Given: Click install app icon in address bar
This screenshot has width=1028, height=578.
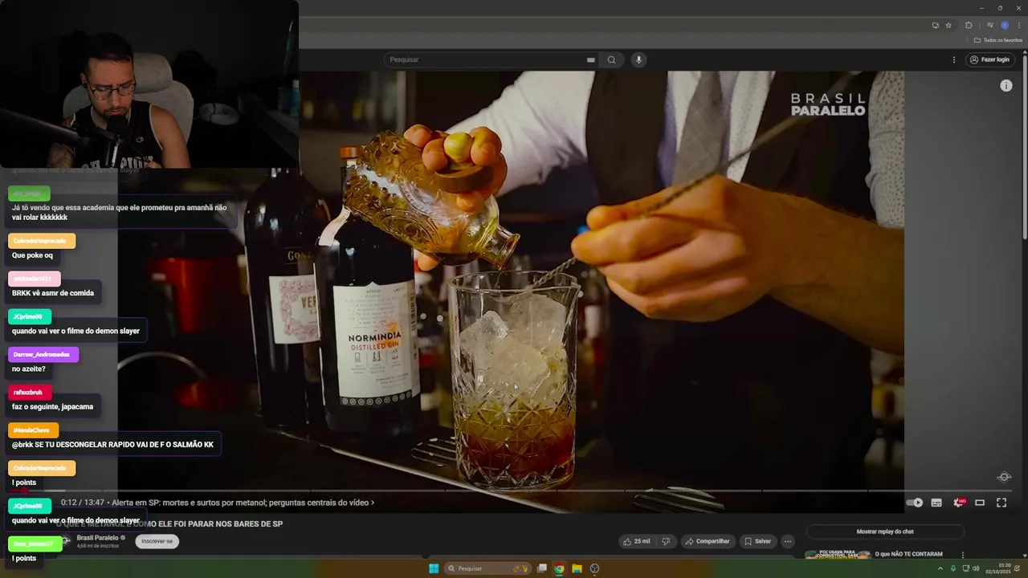Looking at the screenshot, I should tap(935, 25).
